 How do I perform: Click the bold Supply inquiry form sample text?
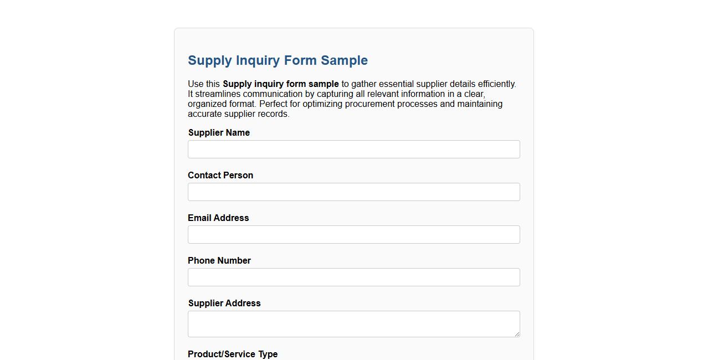point(280,84)
